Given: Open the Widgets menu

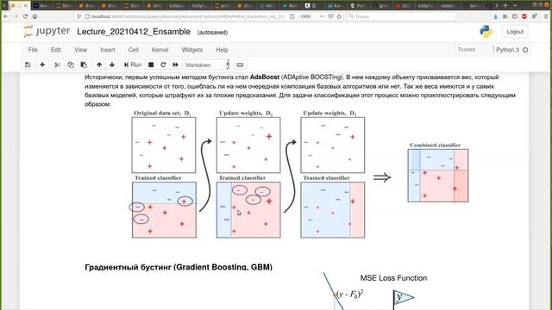Looking at the screenshot, I should (x=192, y=50).
